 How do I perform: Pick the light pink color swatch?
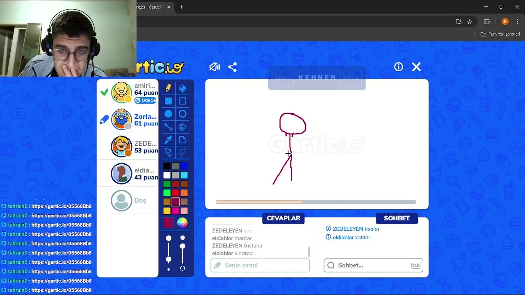tap(184, 211)
